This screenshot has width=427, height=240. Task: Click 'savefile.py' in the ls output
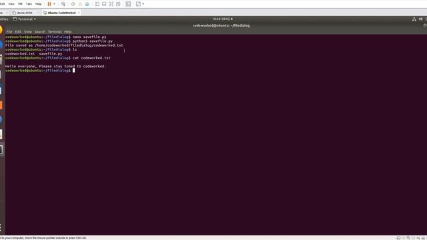point(51,53)
